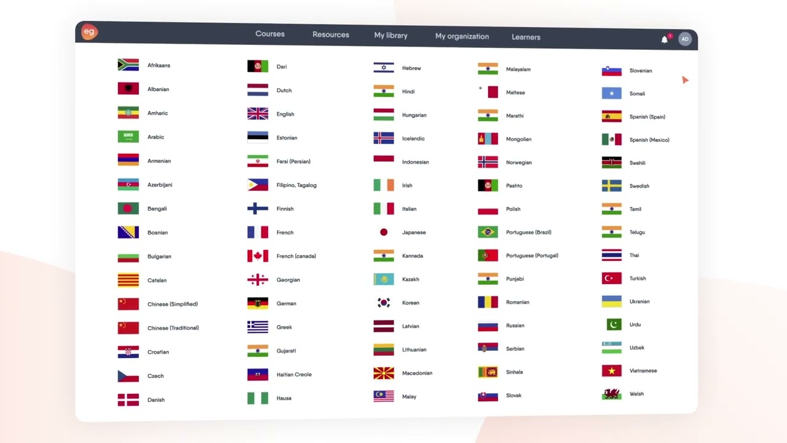Viewport: 787px width, 443px height.
Task: Select the flag next to Chinese (Simplified)
Action: (x=128, y=304)
